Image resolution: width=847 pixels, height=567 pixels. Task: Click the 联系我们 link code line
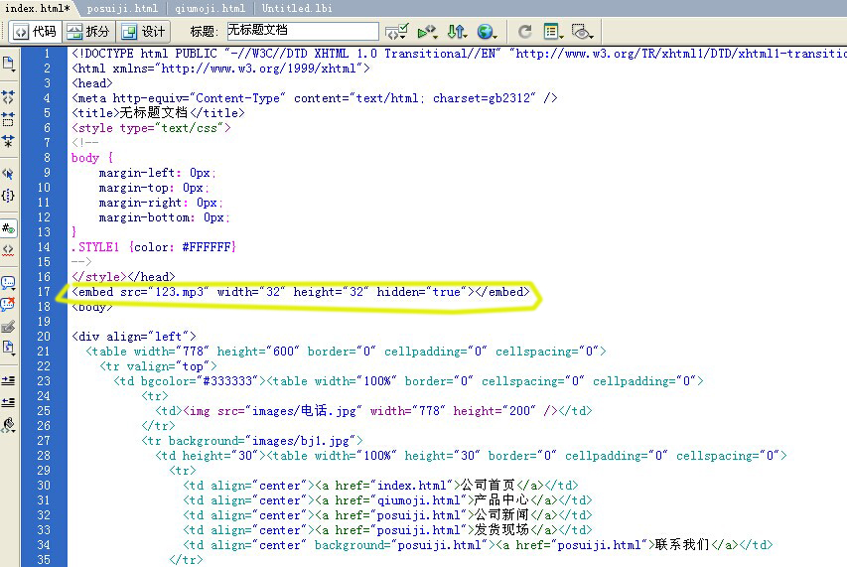(478, 545)
